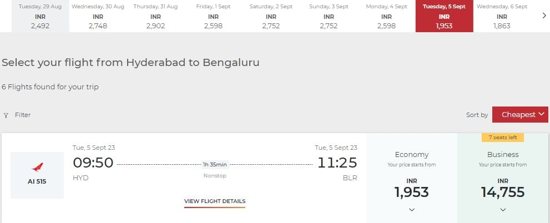Expand Economy fare chevron under 1,953

(412, 210)
